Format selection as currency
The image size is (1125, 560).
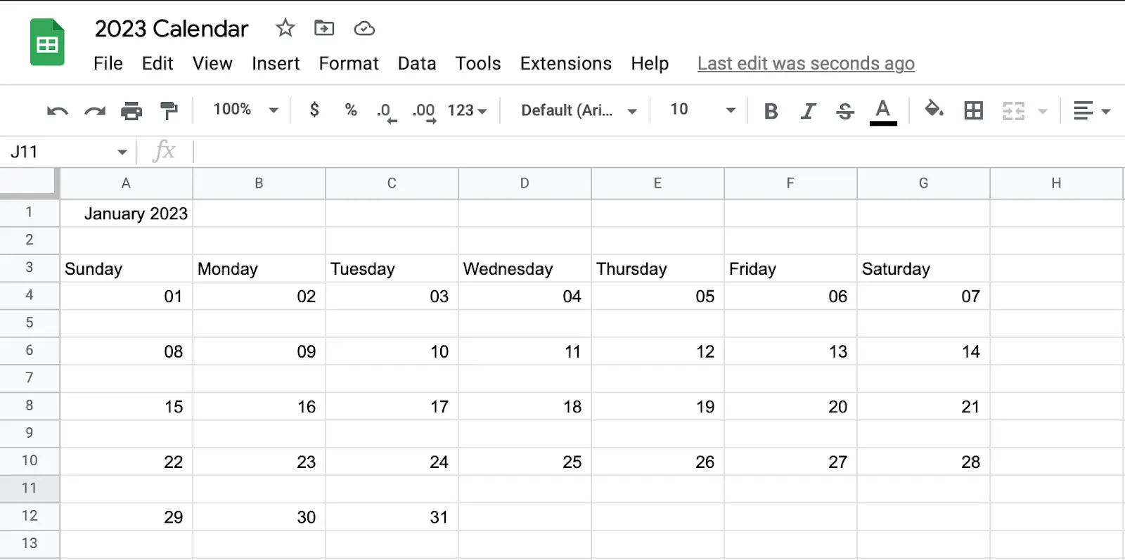314,110
